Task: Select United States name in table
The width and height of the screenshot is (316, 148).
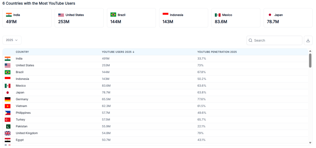Action: pos(25,65)
